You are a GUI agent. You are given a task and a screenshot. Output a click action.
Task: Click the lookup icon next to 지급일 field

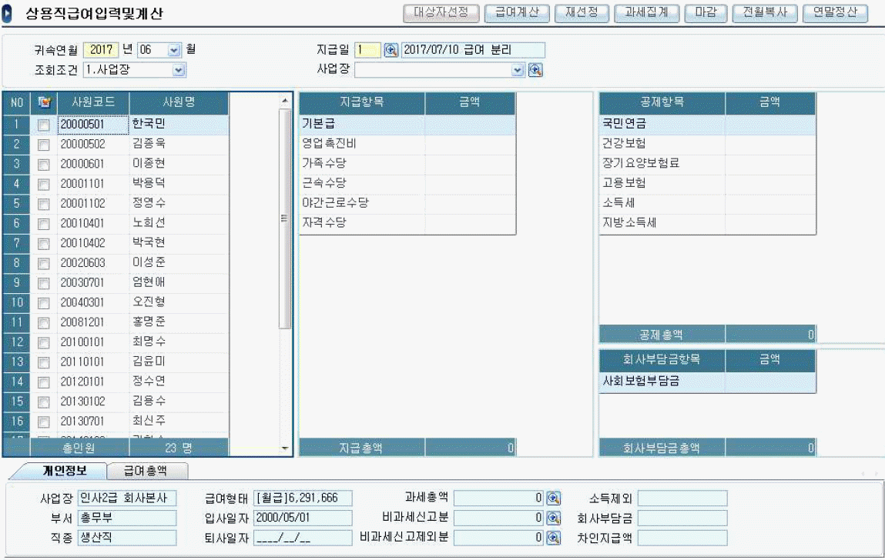pos(391,51)
